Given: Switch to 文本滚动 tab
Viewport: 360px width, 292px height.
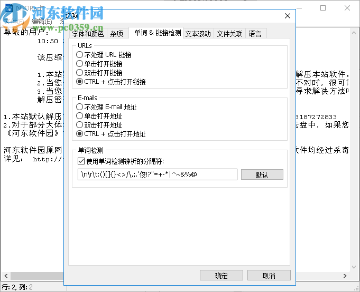Looking at the screenshot, I should [x=198, y=34].
